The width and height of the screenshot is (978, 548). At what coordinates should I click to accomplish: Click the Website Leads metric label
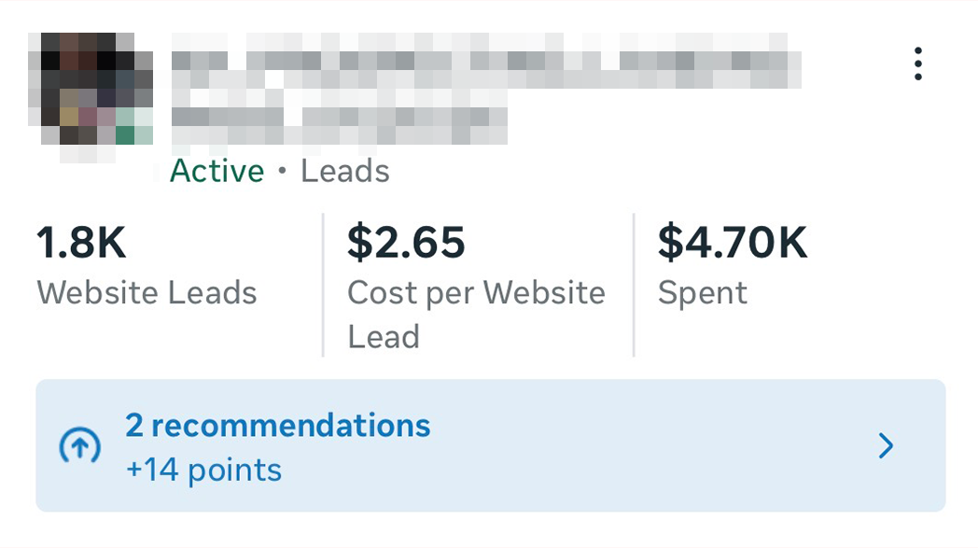click(147, 292)
